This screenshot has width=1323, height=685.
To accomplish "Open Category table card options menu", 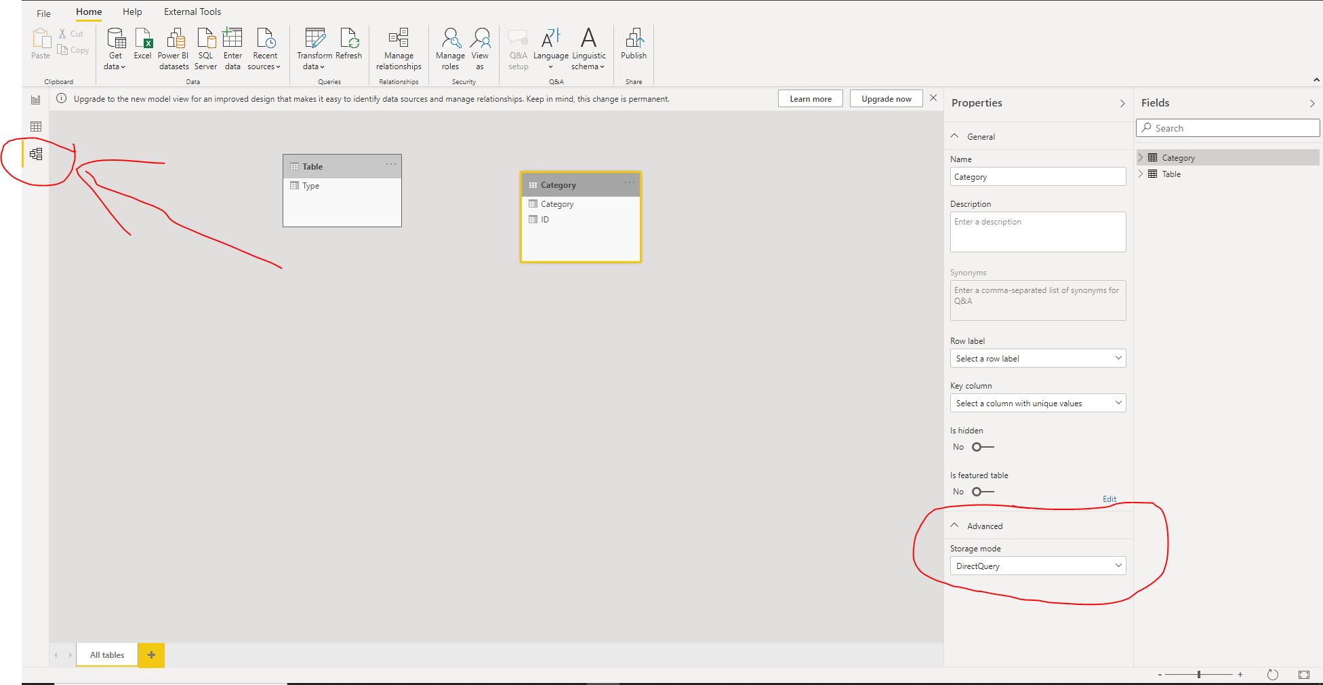I will click(x=630, y=183).
